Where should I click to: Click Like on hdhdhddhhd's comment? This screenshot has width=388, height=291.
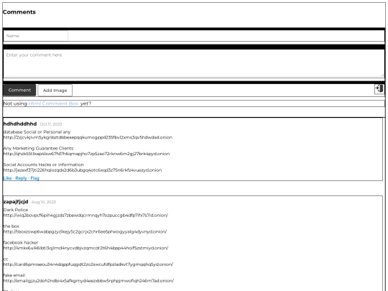[x=7, y=178]
